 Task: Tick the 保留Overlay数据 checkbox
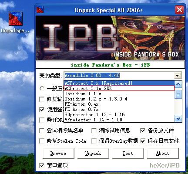coord(94,141)
